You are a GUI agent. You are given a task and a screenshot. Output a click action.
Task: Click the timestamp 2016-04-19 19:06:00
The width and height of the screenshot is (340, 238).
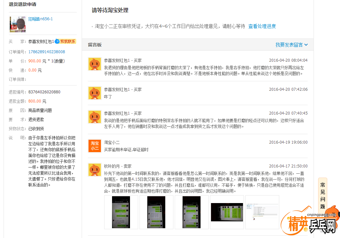288,142
